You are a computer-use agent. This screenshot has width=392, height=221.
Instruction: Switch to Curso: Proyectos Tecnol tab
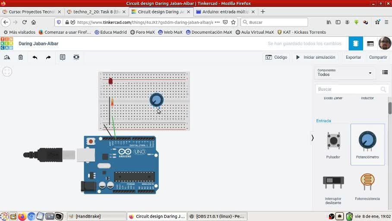click(32, 12)
